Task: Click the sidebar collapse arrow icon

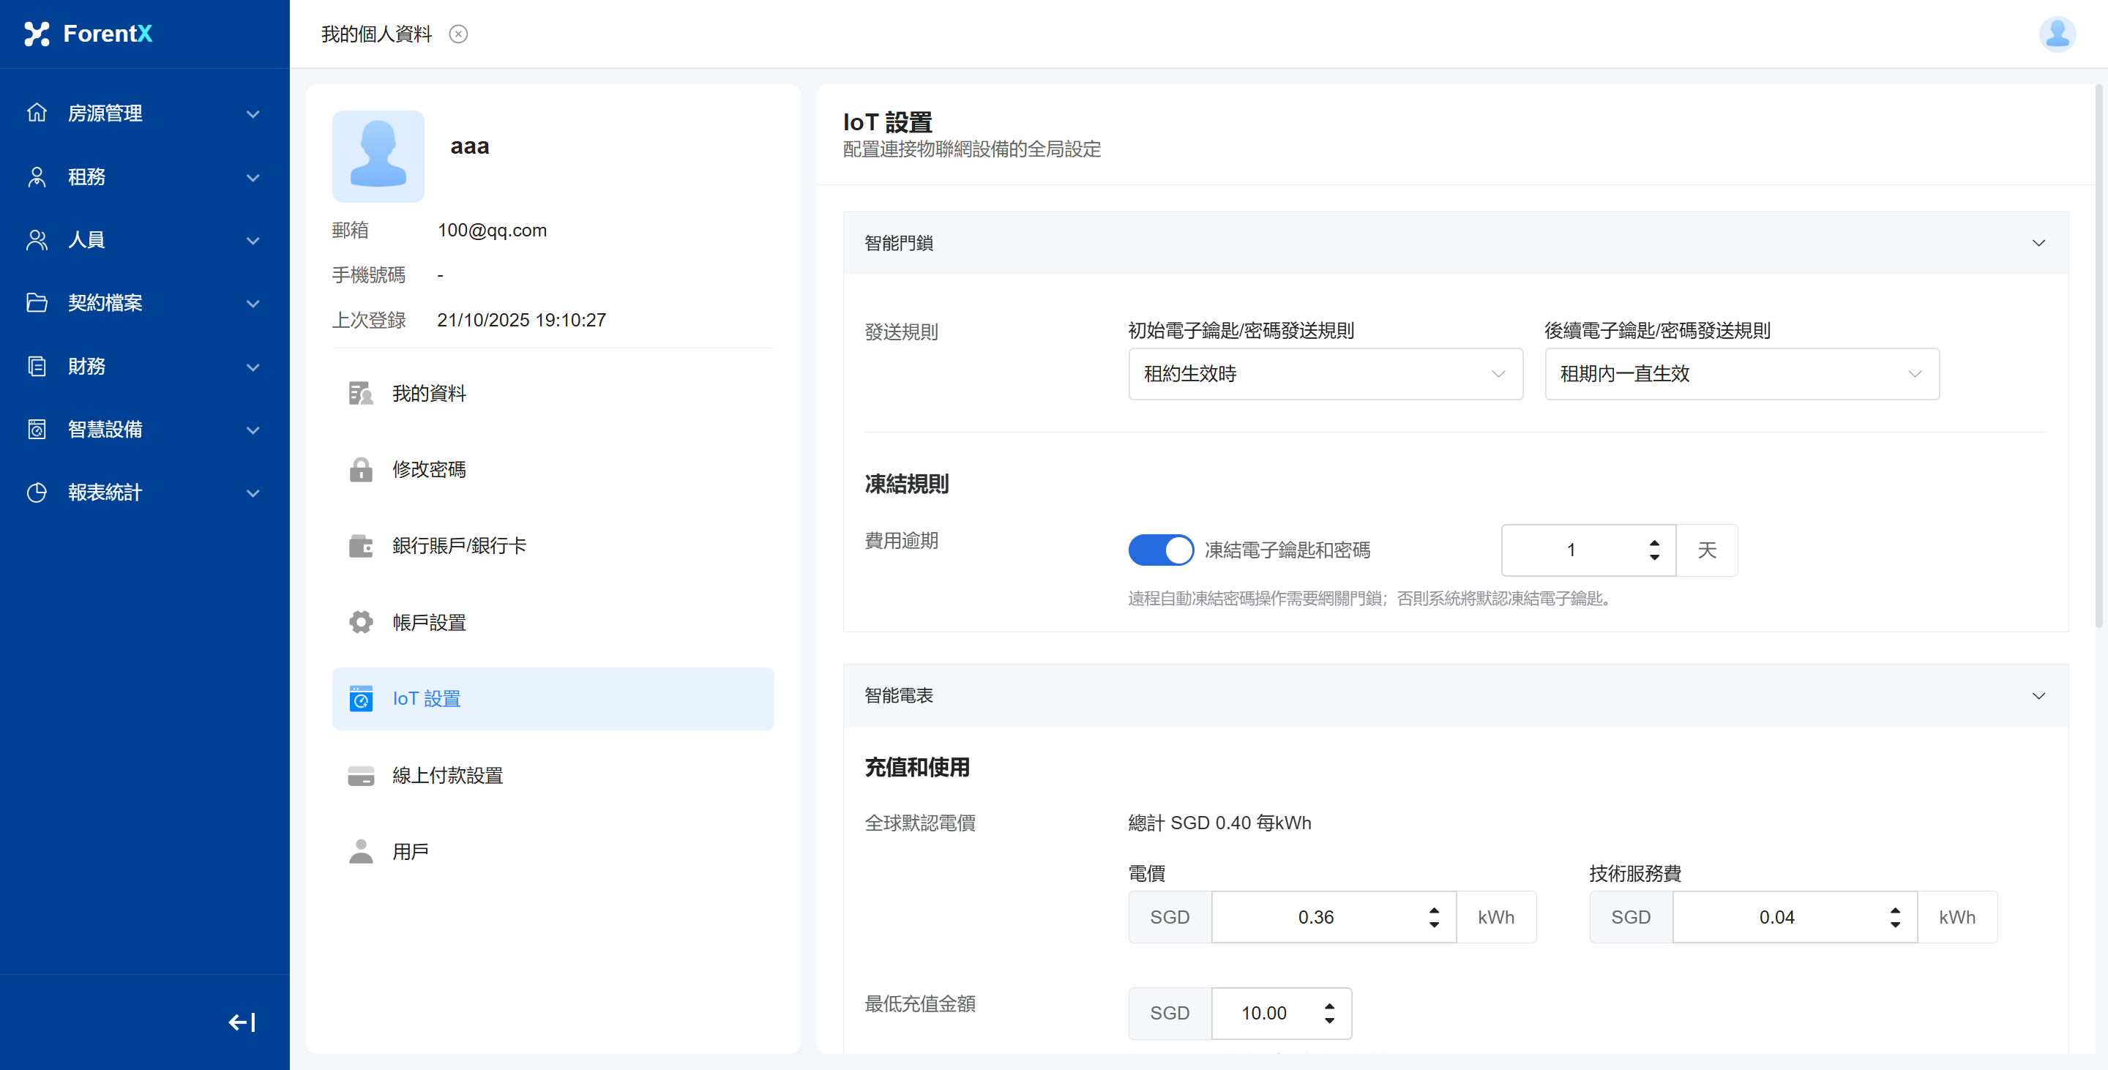Action: click(x=242, y=1022)
